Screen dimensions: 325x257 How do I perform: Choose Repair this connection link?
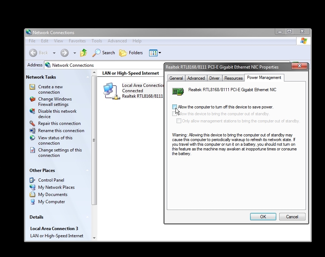(x=59, y=123)
